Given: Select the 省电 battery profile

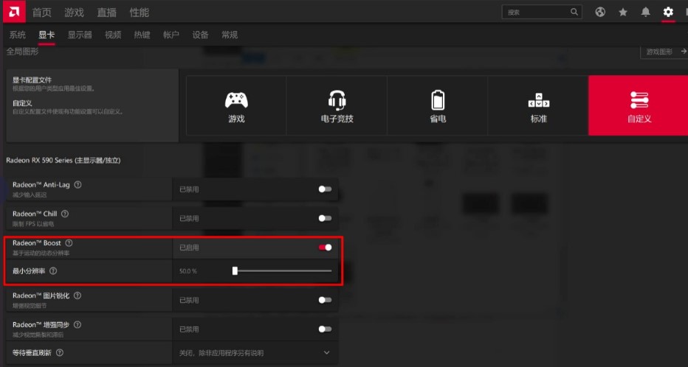Looking at the screenshot, I should pyautogui.click(x=438, y=105).
